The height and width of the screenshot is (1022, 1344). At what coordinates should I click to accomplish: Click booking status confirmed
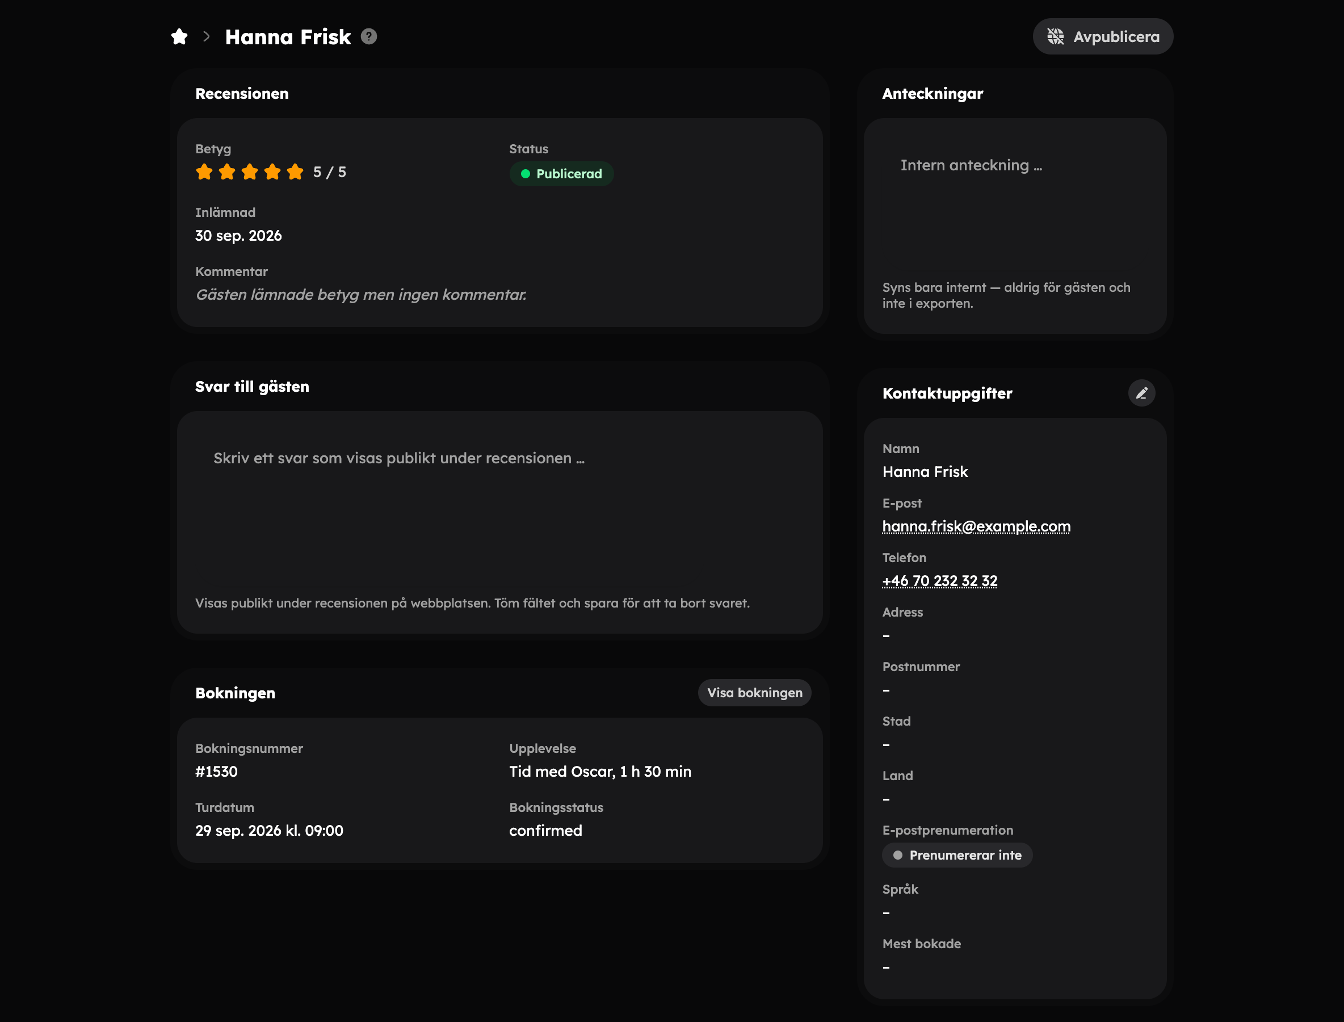tap(545, 830)
